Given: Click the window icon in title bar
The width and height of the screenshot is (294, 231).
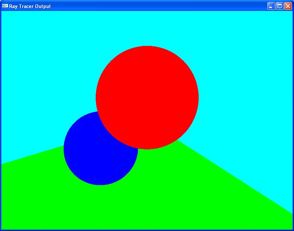Looking at the screenshot, I should (x=5, y=6).
